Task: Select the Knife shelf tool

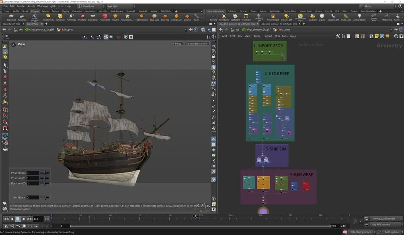Action: click(x=196, y=17)
